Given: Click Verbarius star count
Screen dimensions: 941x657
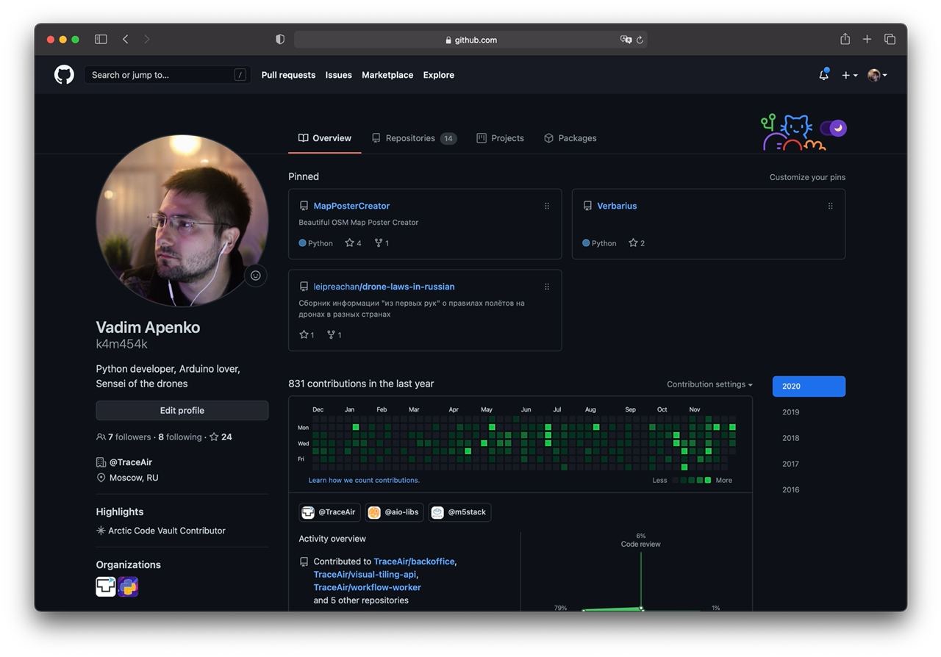Looking at the screenshot, I should (x=637, y=243).
